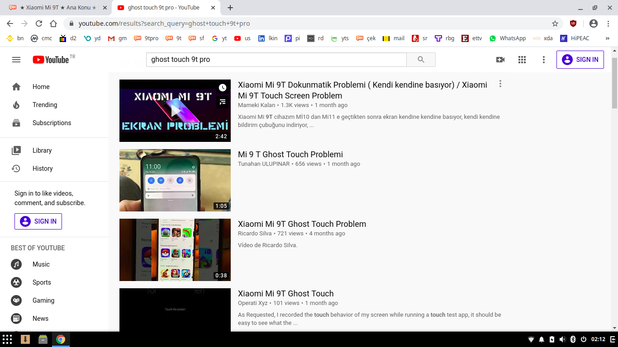Open the Gaming category
Image resolution: width=618 pixels, height=347 pixels.
pyautogui.click(x=54, y=300)
